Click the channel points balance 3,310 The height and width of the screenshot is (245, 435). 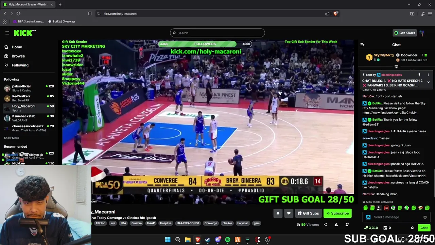click(x=371, y=228)
